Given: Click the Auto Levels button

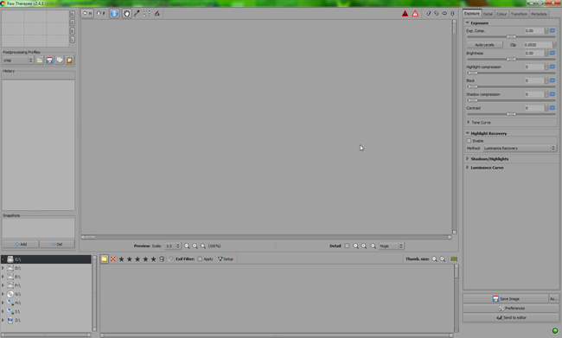Looking at the screenshot, I should tap(484, 45).
